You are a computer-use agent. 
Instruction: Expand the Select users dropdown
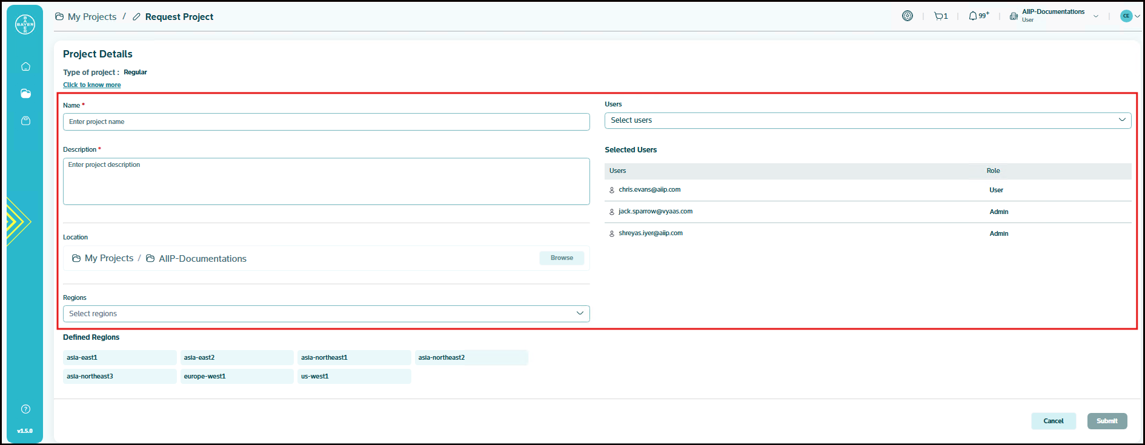click(867, 120)
